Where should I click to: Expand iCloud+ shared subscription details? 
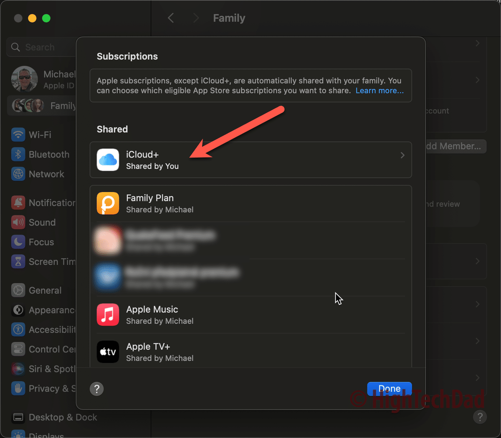250,160
